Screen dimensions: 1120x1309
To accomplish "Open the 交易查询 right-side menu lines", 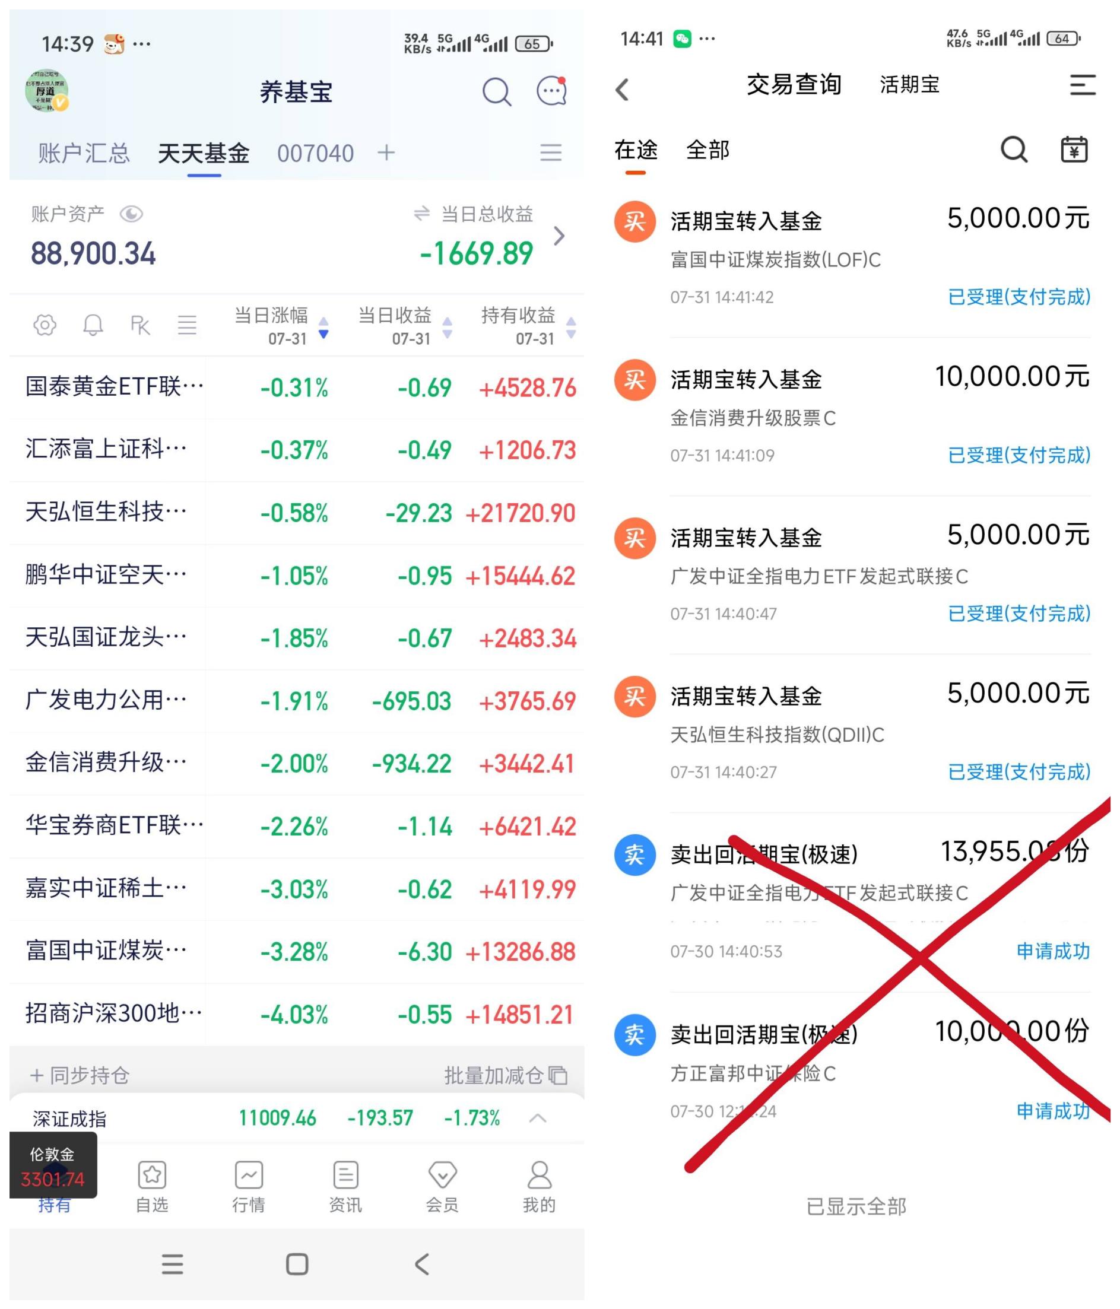I will click(1082, 85).
